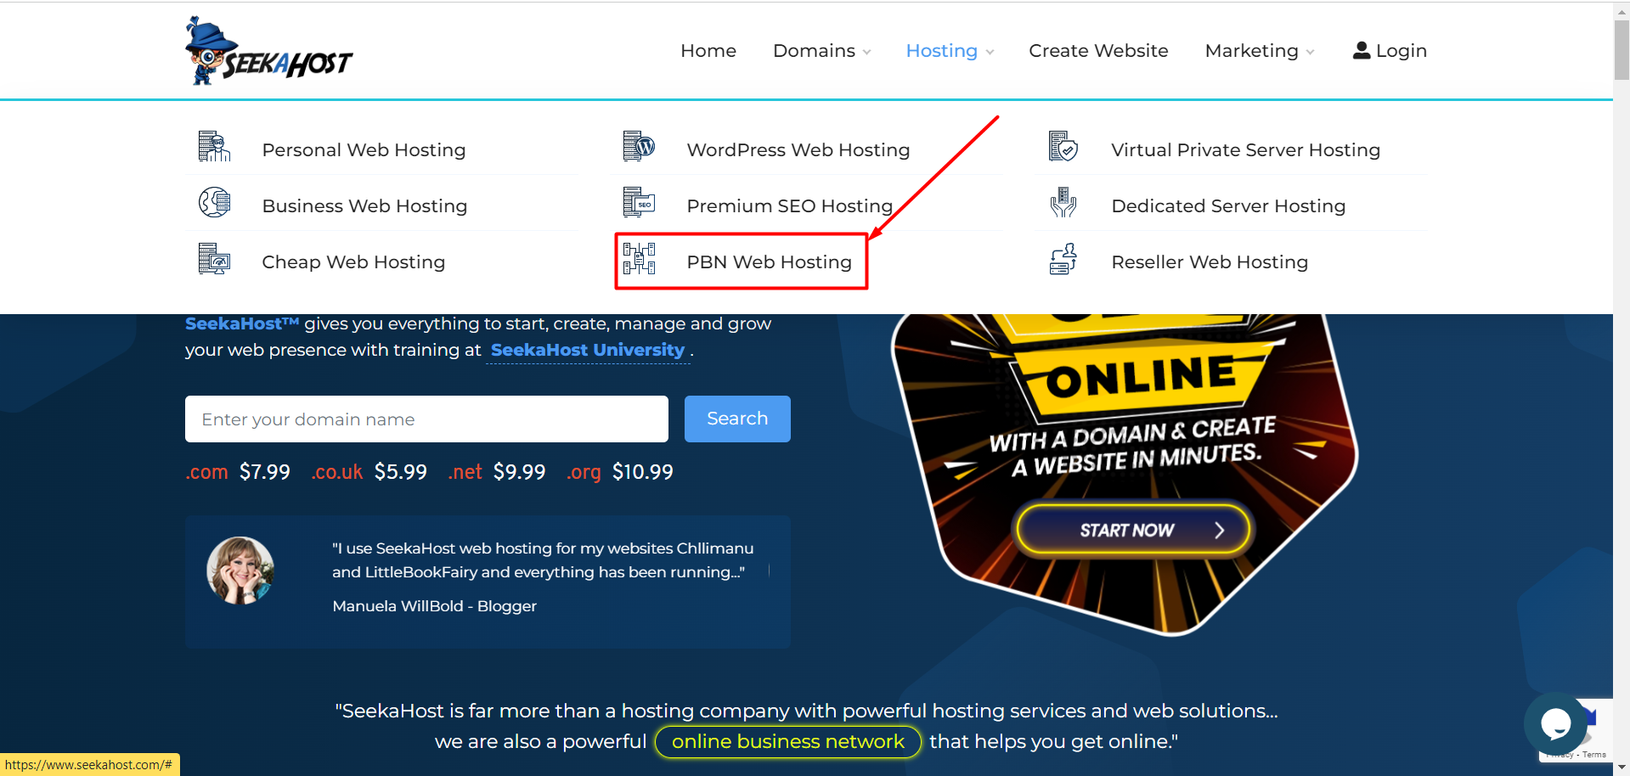This screenshot has height=776, width=1630.
Task: Click the SeekaHost logo
Action: [x=268, y=51]
